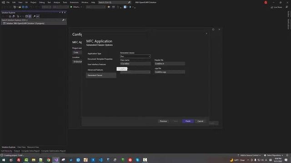Expand the solution configuration dropdown
Viewport: 291px width, 163px height.
click(x=46, y=7)
